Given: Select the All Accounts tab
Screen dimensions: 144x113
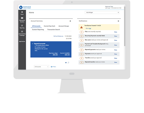Looking at the screenshot, I should pos(36,26).
